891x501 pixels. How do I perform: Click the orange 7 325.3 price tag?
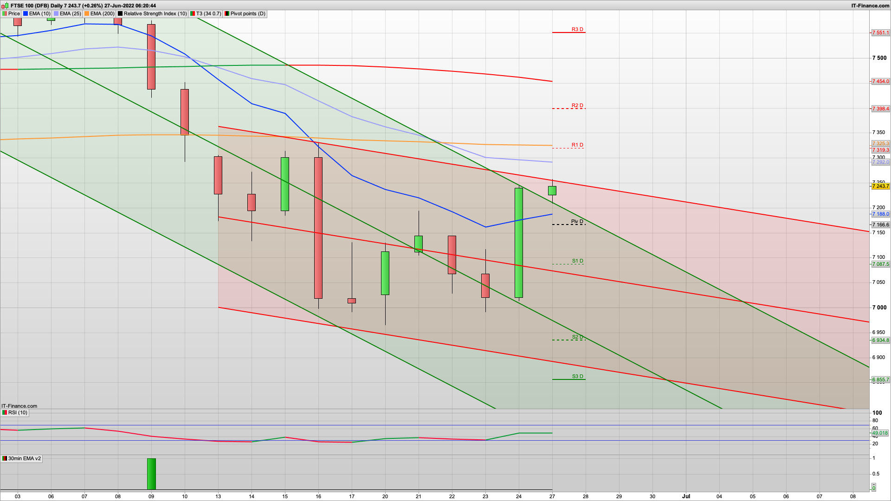[880, 144]
